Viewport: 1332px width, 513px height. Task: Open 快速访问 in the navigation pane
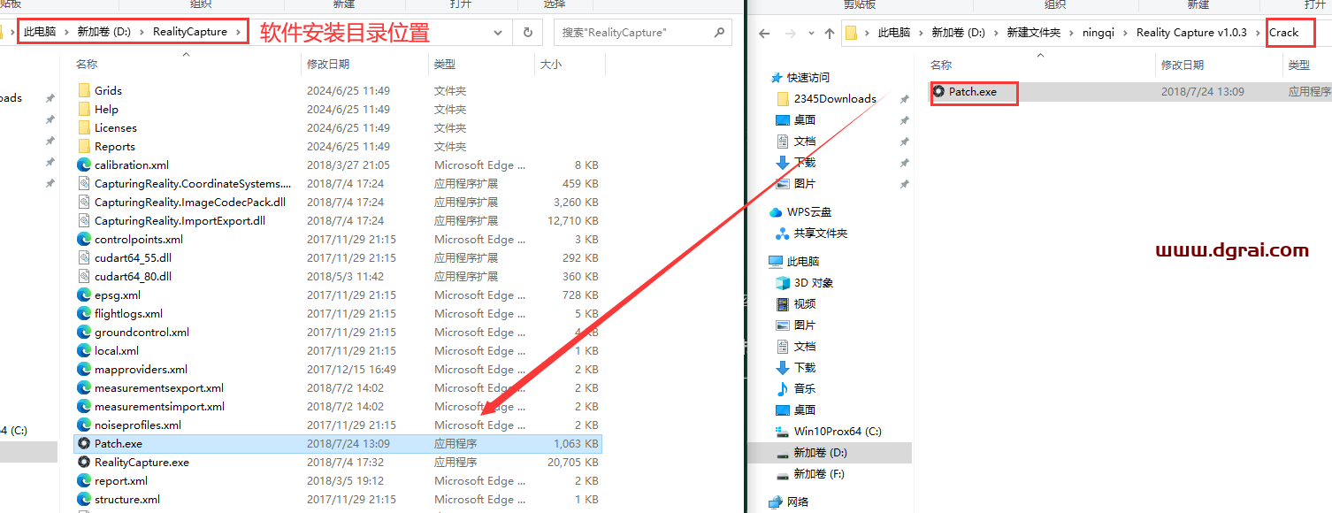coord(809,77)
